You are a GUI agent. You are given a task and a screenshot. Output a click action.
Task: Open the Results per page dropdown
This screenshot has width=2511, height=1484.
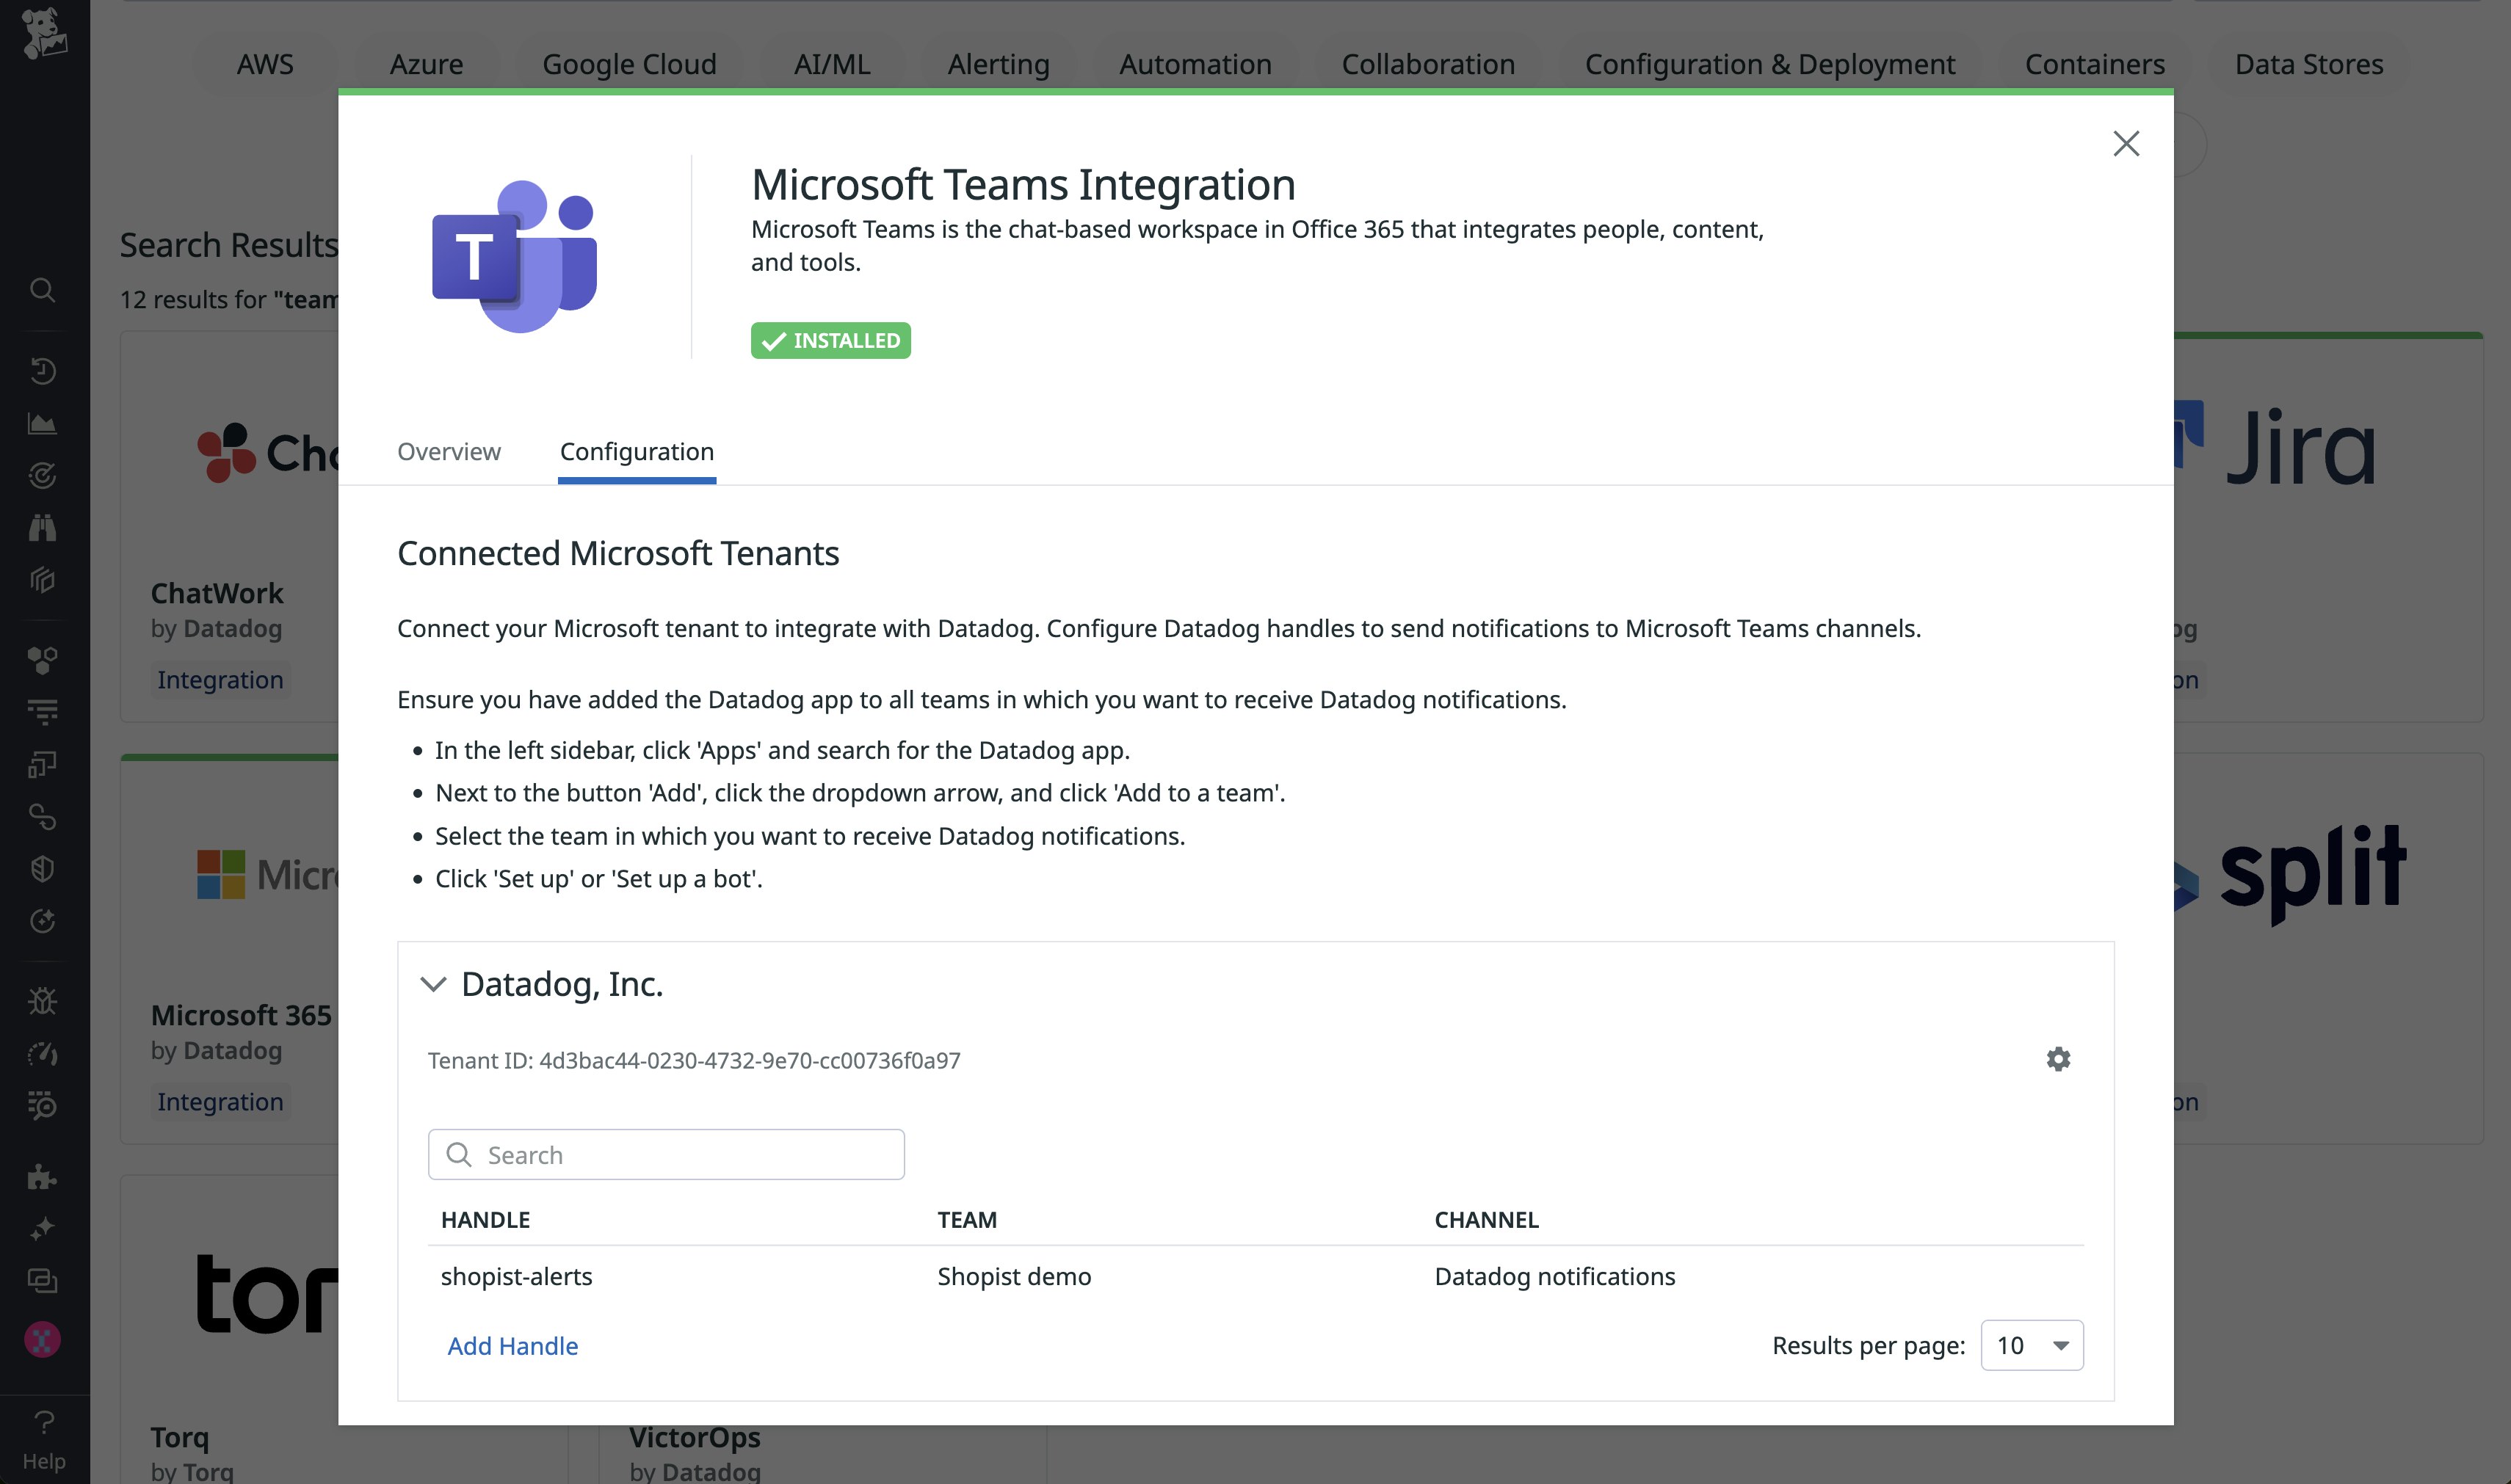click(x=2031, y=1345)
